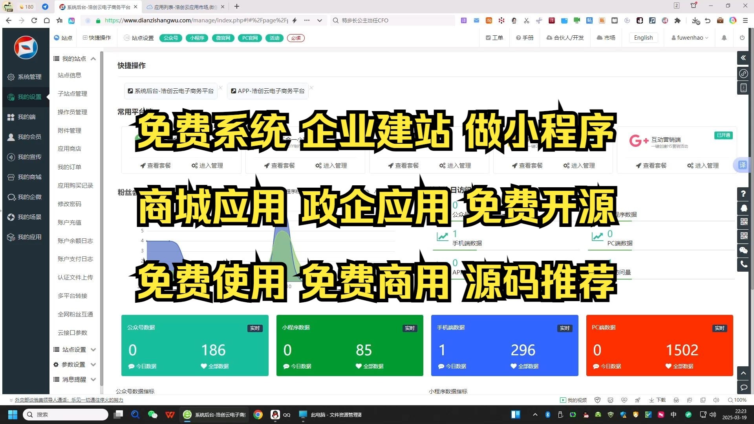The image size is (754, 424).
Task: Click the 公众号数据 green statistics card
Action: point(195,345)
